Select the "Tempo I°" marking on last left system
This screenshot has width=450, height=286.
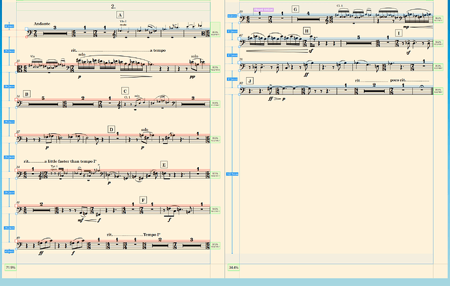(152, 234)
